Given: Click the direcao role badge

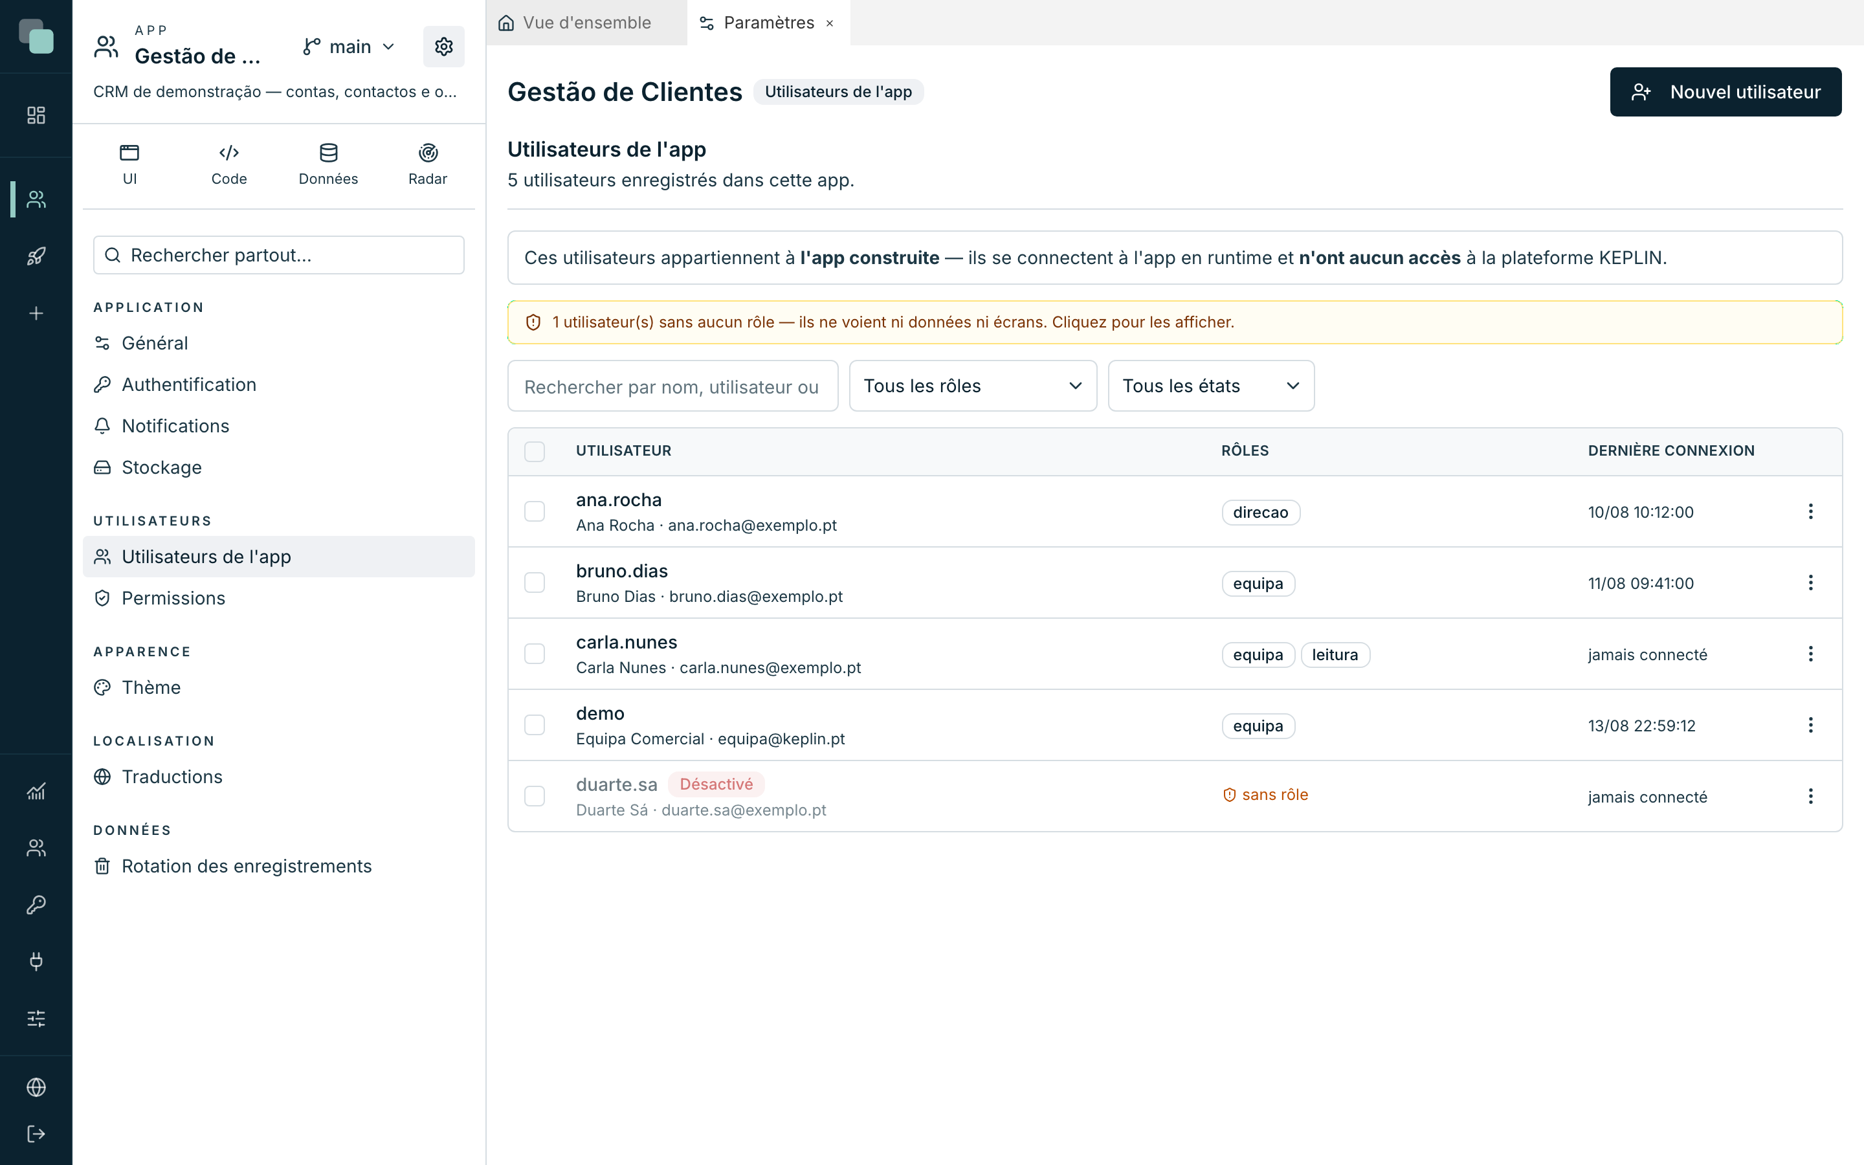Looking at the screenshot, I should click(1260, 513).
